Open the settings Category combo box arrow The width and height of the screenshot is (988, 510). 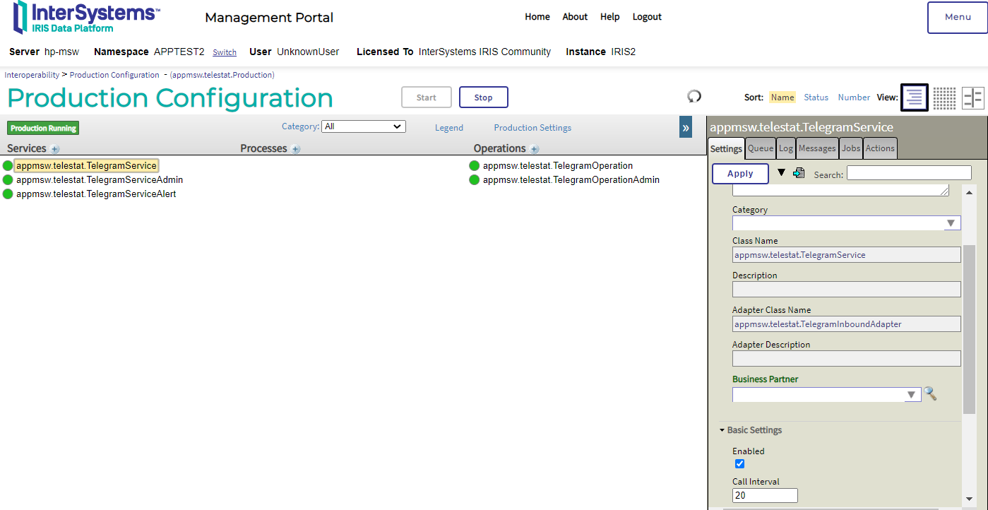[952, 223]
